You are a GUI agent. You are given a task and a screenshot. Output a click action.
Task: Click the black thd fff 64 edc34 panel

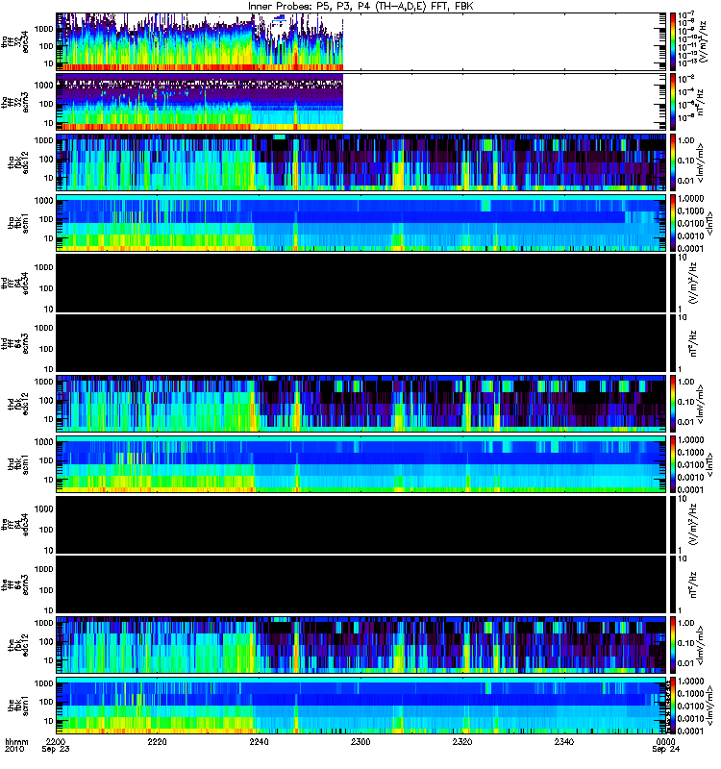coord(361,283)
